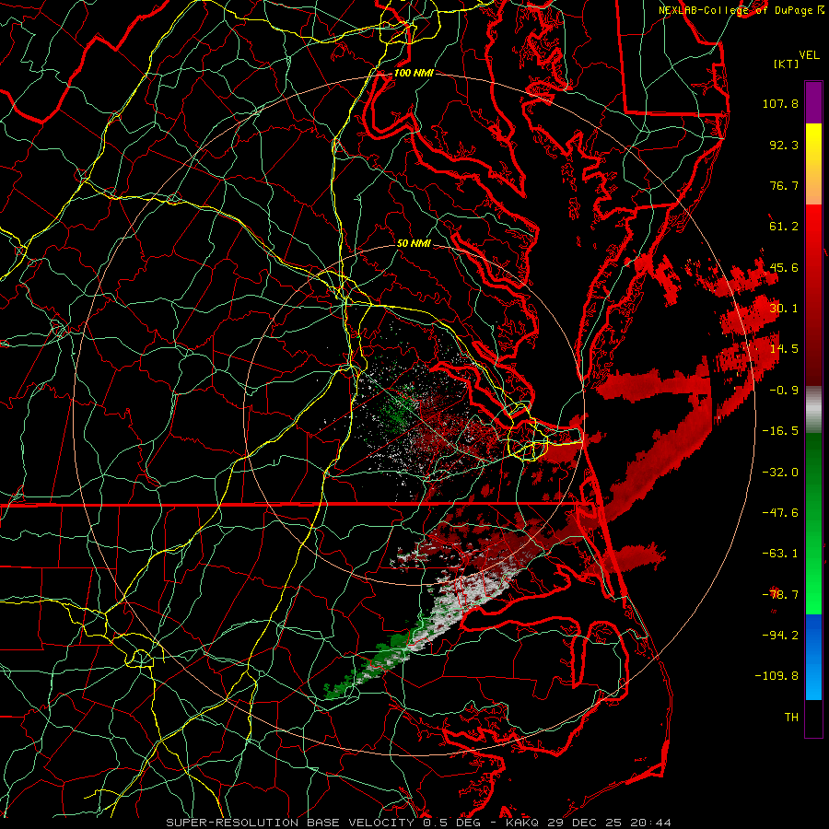Click the -109.8 legend value
The width and height of the screenshot is (829, 829).
coord(776,676)
